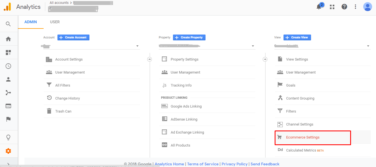
Task: Click the All accounts breadcrumb
Action: click(x=59, y=3)
